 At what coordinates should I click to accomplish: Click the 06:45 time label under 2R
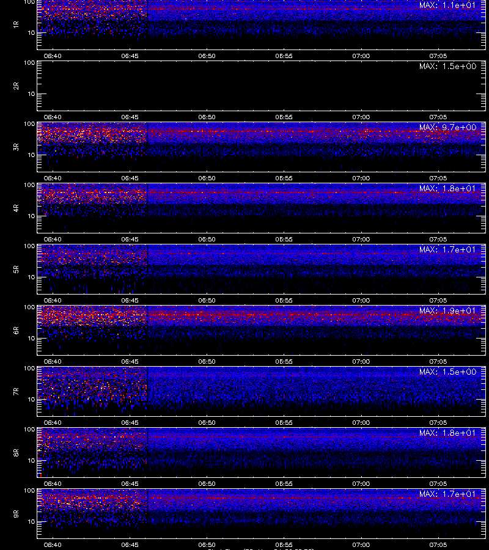tap(130, 117)
